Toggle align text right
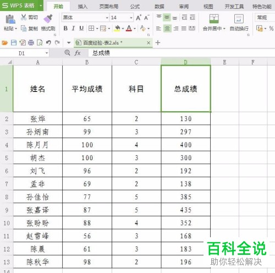The width and height of the screenshot is (275, 273). pos(176,29)
